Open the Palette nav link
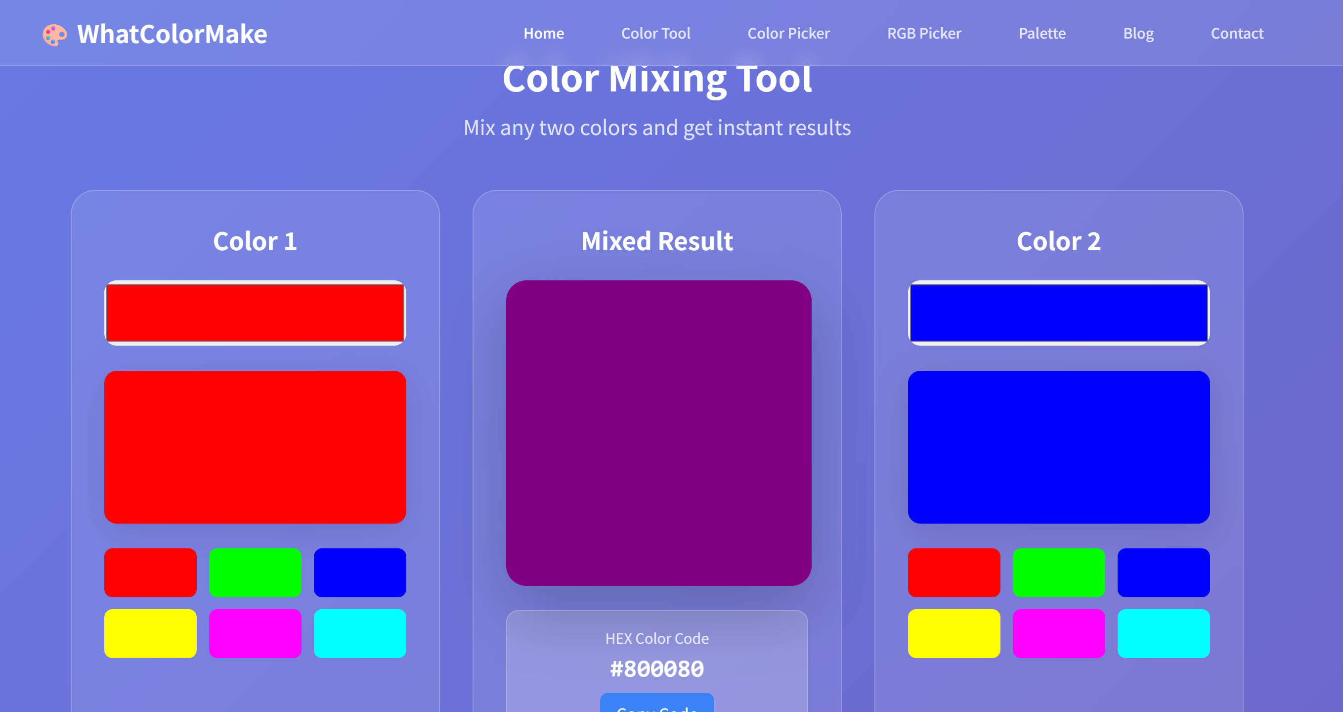Image resolution: width=1343 pixels, height=712 pixels. point(1041,34)
